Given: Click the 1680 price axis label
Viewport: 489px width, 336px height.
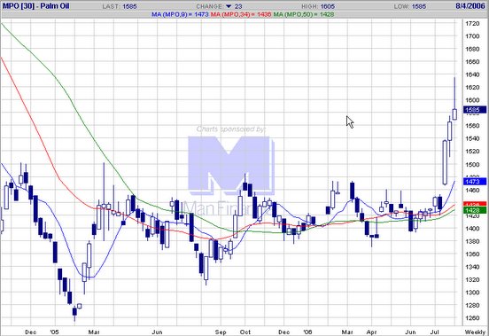Looking at the screenshot, I should [x=472, y=49].
